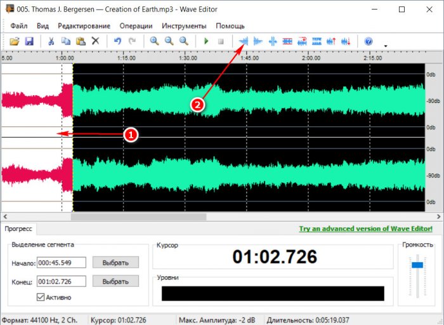Open the Try an advanced version link
The image size is (444, 325).
point(366,229)
